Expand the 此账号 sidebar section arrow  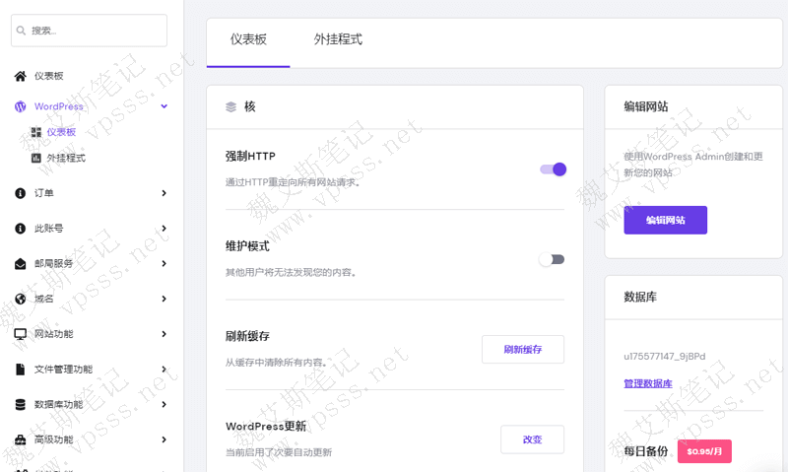pos(164,229)
